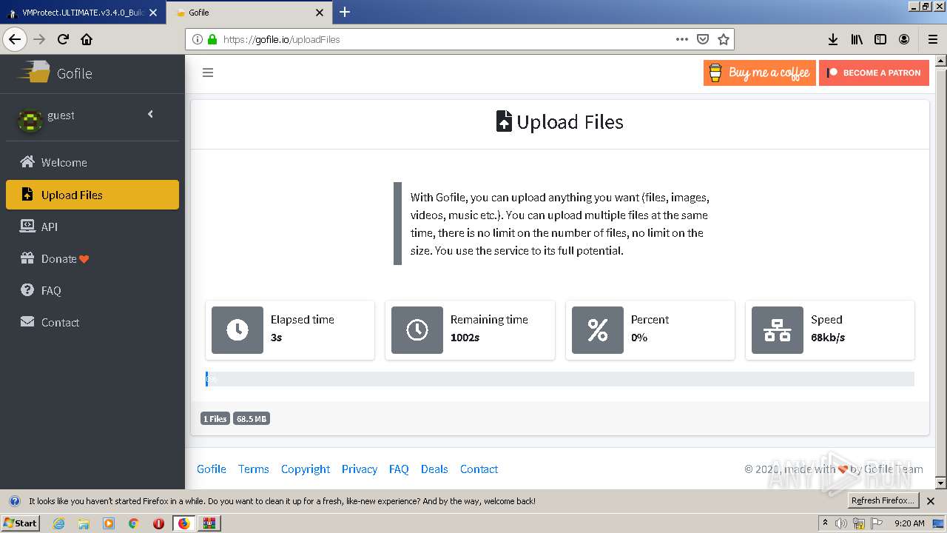Open the Privacy footer link
Viewport: 947px width, 533px height.
pos(360,469)
